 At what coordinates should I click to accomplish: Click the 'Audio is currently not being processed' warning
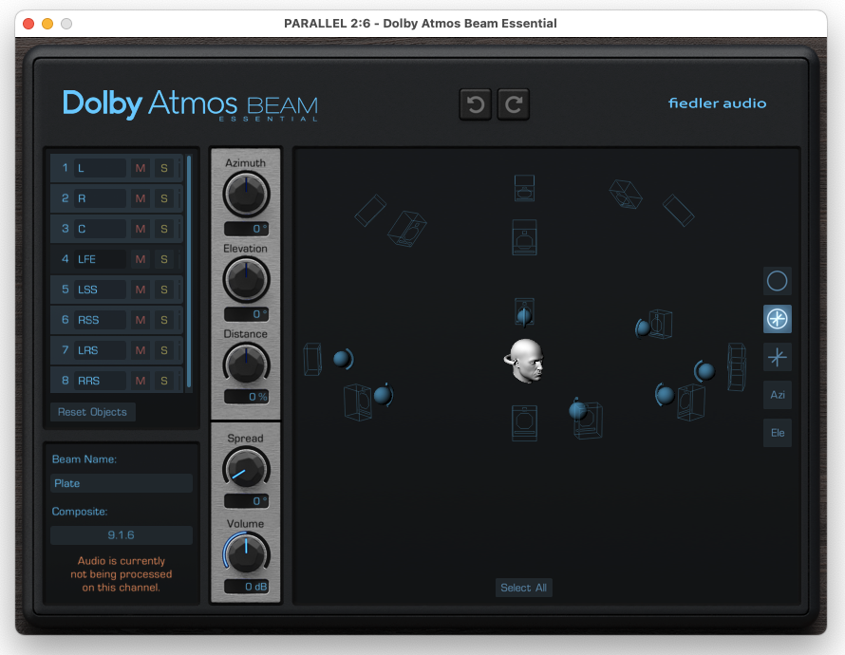point(122,574)
